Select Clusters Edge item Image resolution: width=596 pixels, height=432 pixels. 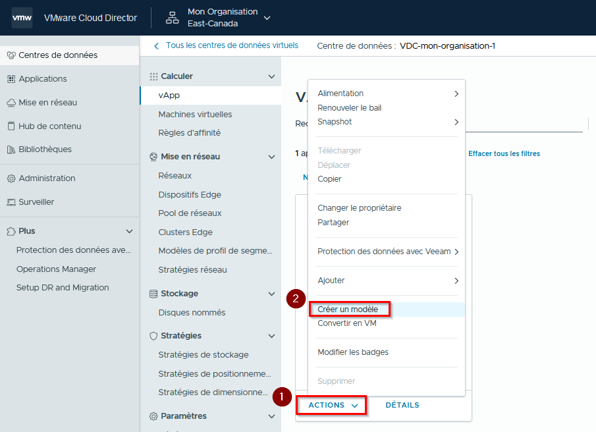point(186,232)
